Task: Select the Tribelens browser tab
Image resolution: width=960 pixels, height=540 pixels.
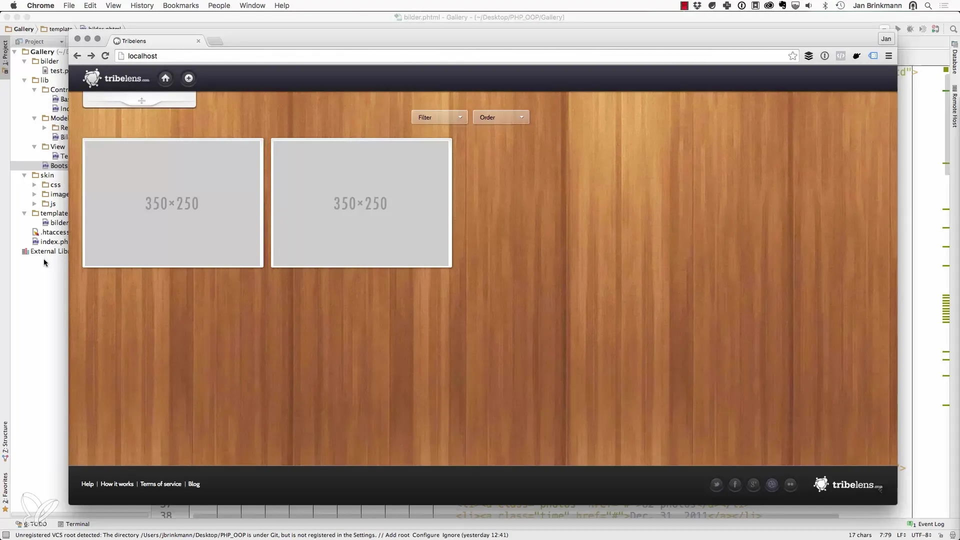Action: [156, 41]
